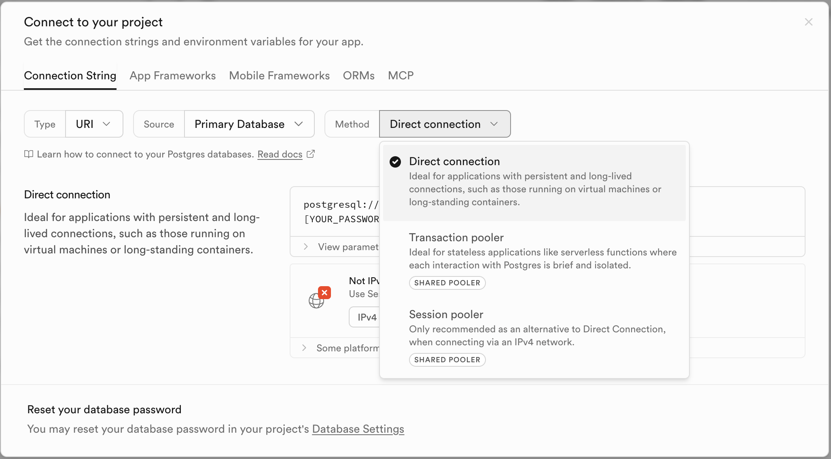Screen dimensions: 831x459
Task: Click the book icon beside Learn how to connect
Action: click(28, 154)
